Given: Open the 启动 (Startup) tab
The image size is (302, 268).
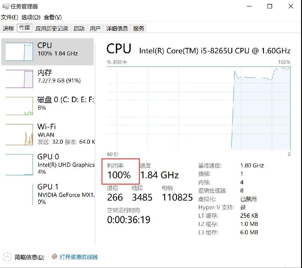Looking at the screenshot, I should pos(79,28).
